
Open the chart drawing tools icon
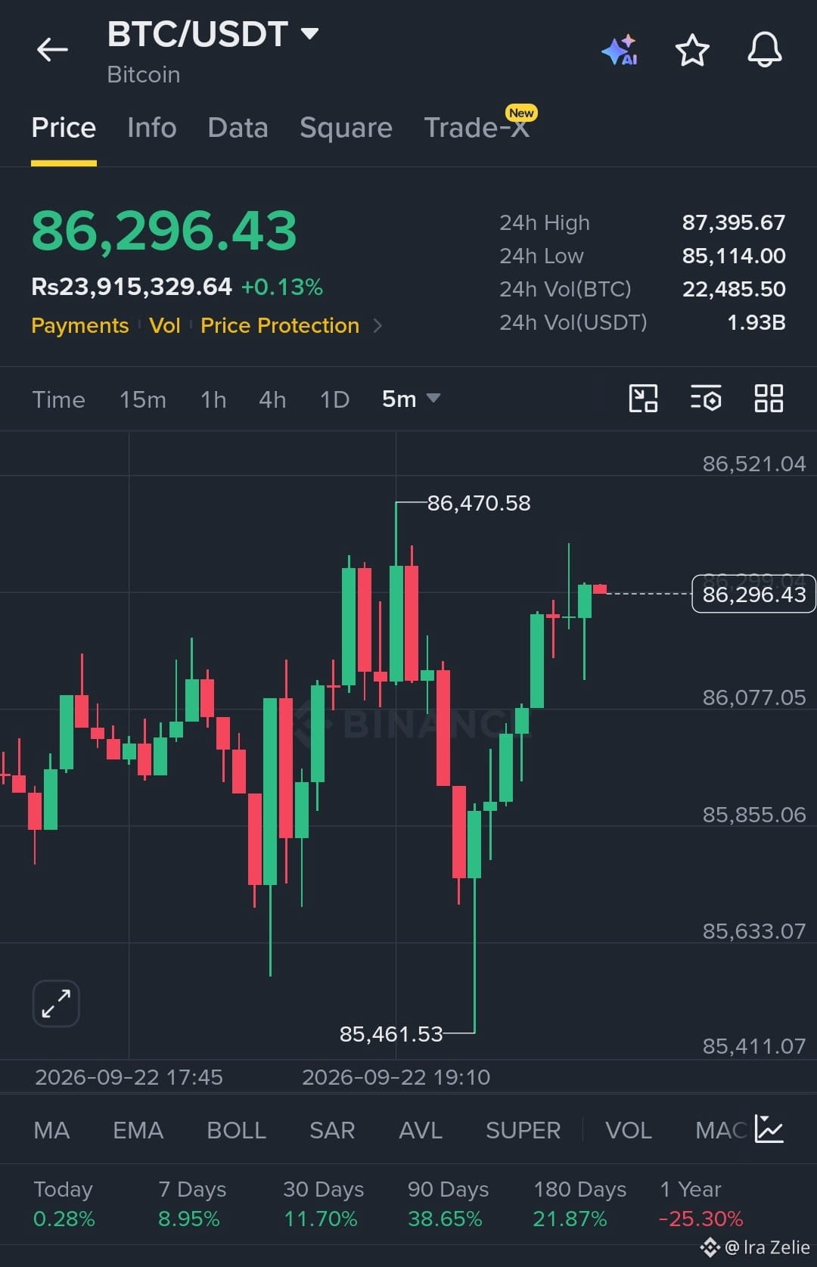[x=643, y=398]
